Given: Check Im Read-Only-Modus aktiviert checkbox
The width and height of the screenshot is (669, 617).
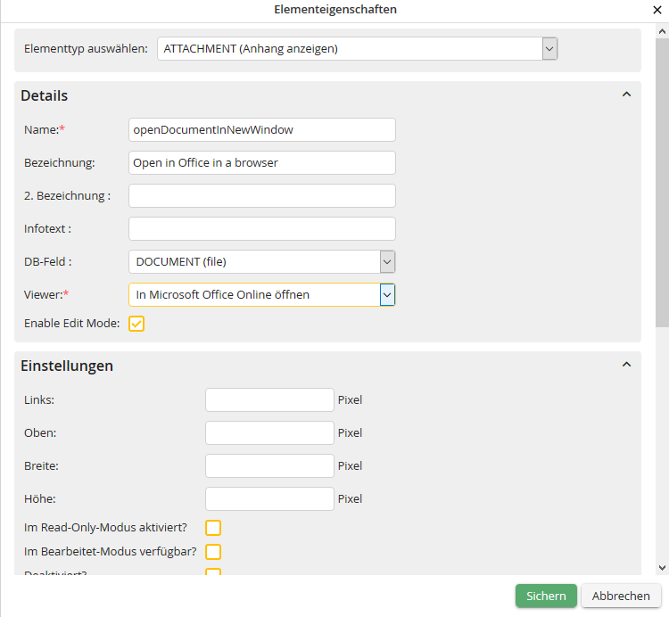Looking at the screenshot, I should 213,528.
